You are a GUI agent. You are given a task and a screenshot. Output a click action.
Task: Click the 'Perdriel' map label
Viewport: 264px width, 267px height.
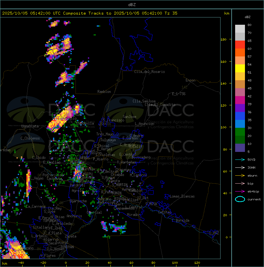[77, 185]
